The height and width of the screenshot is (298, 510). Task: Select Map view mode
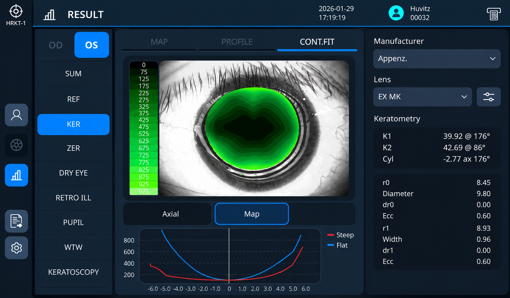point(252,214)
